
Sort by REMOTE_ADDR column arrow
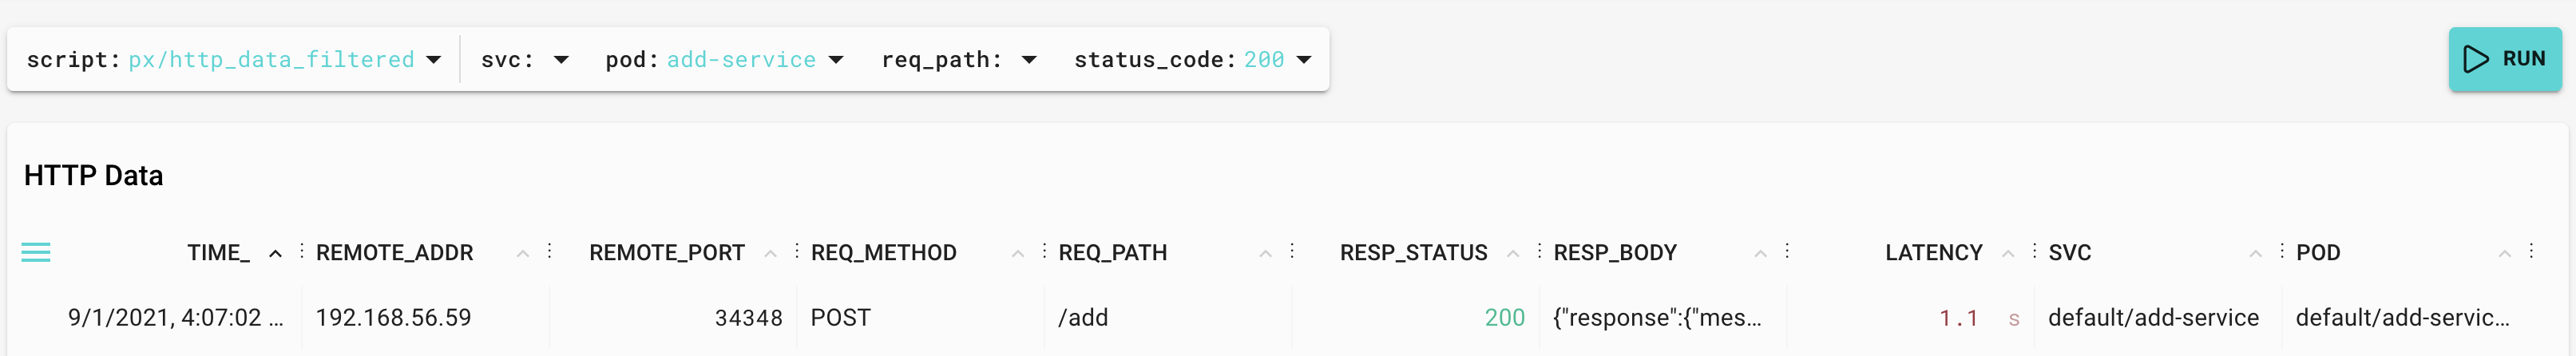pyautogui.click(x=522, y=254)
